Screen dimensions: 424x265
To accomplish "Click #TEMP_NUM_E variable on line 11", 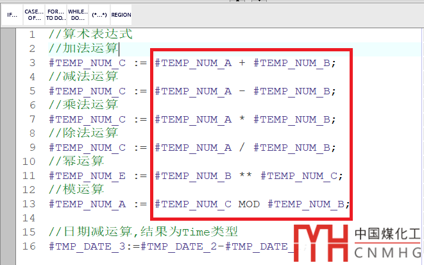I will pos(87,176).
